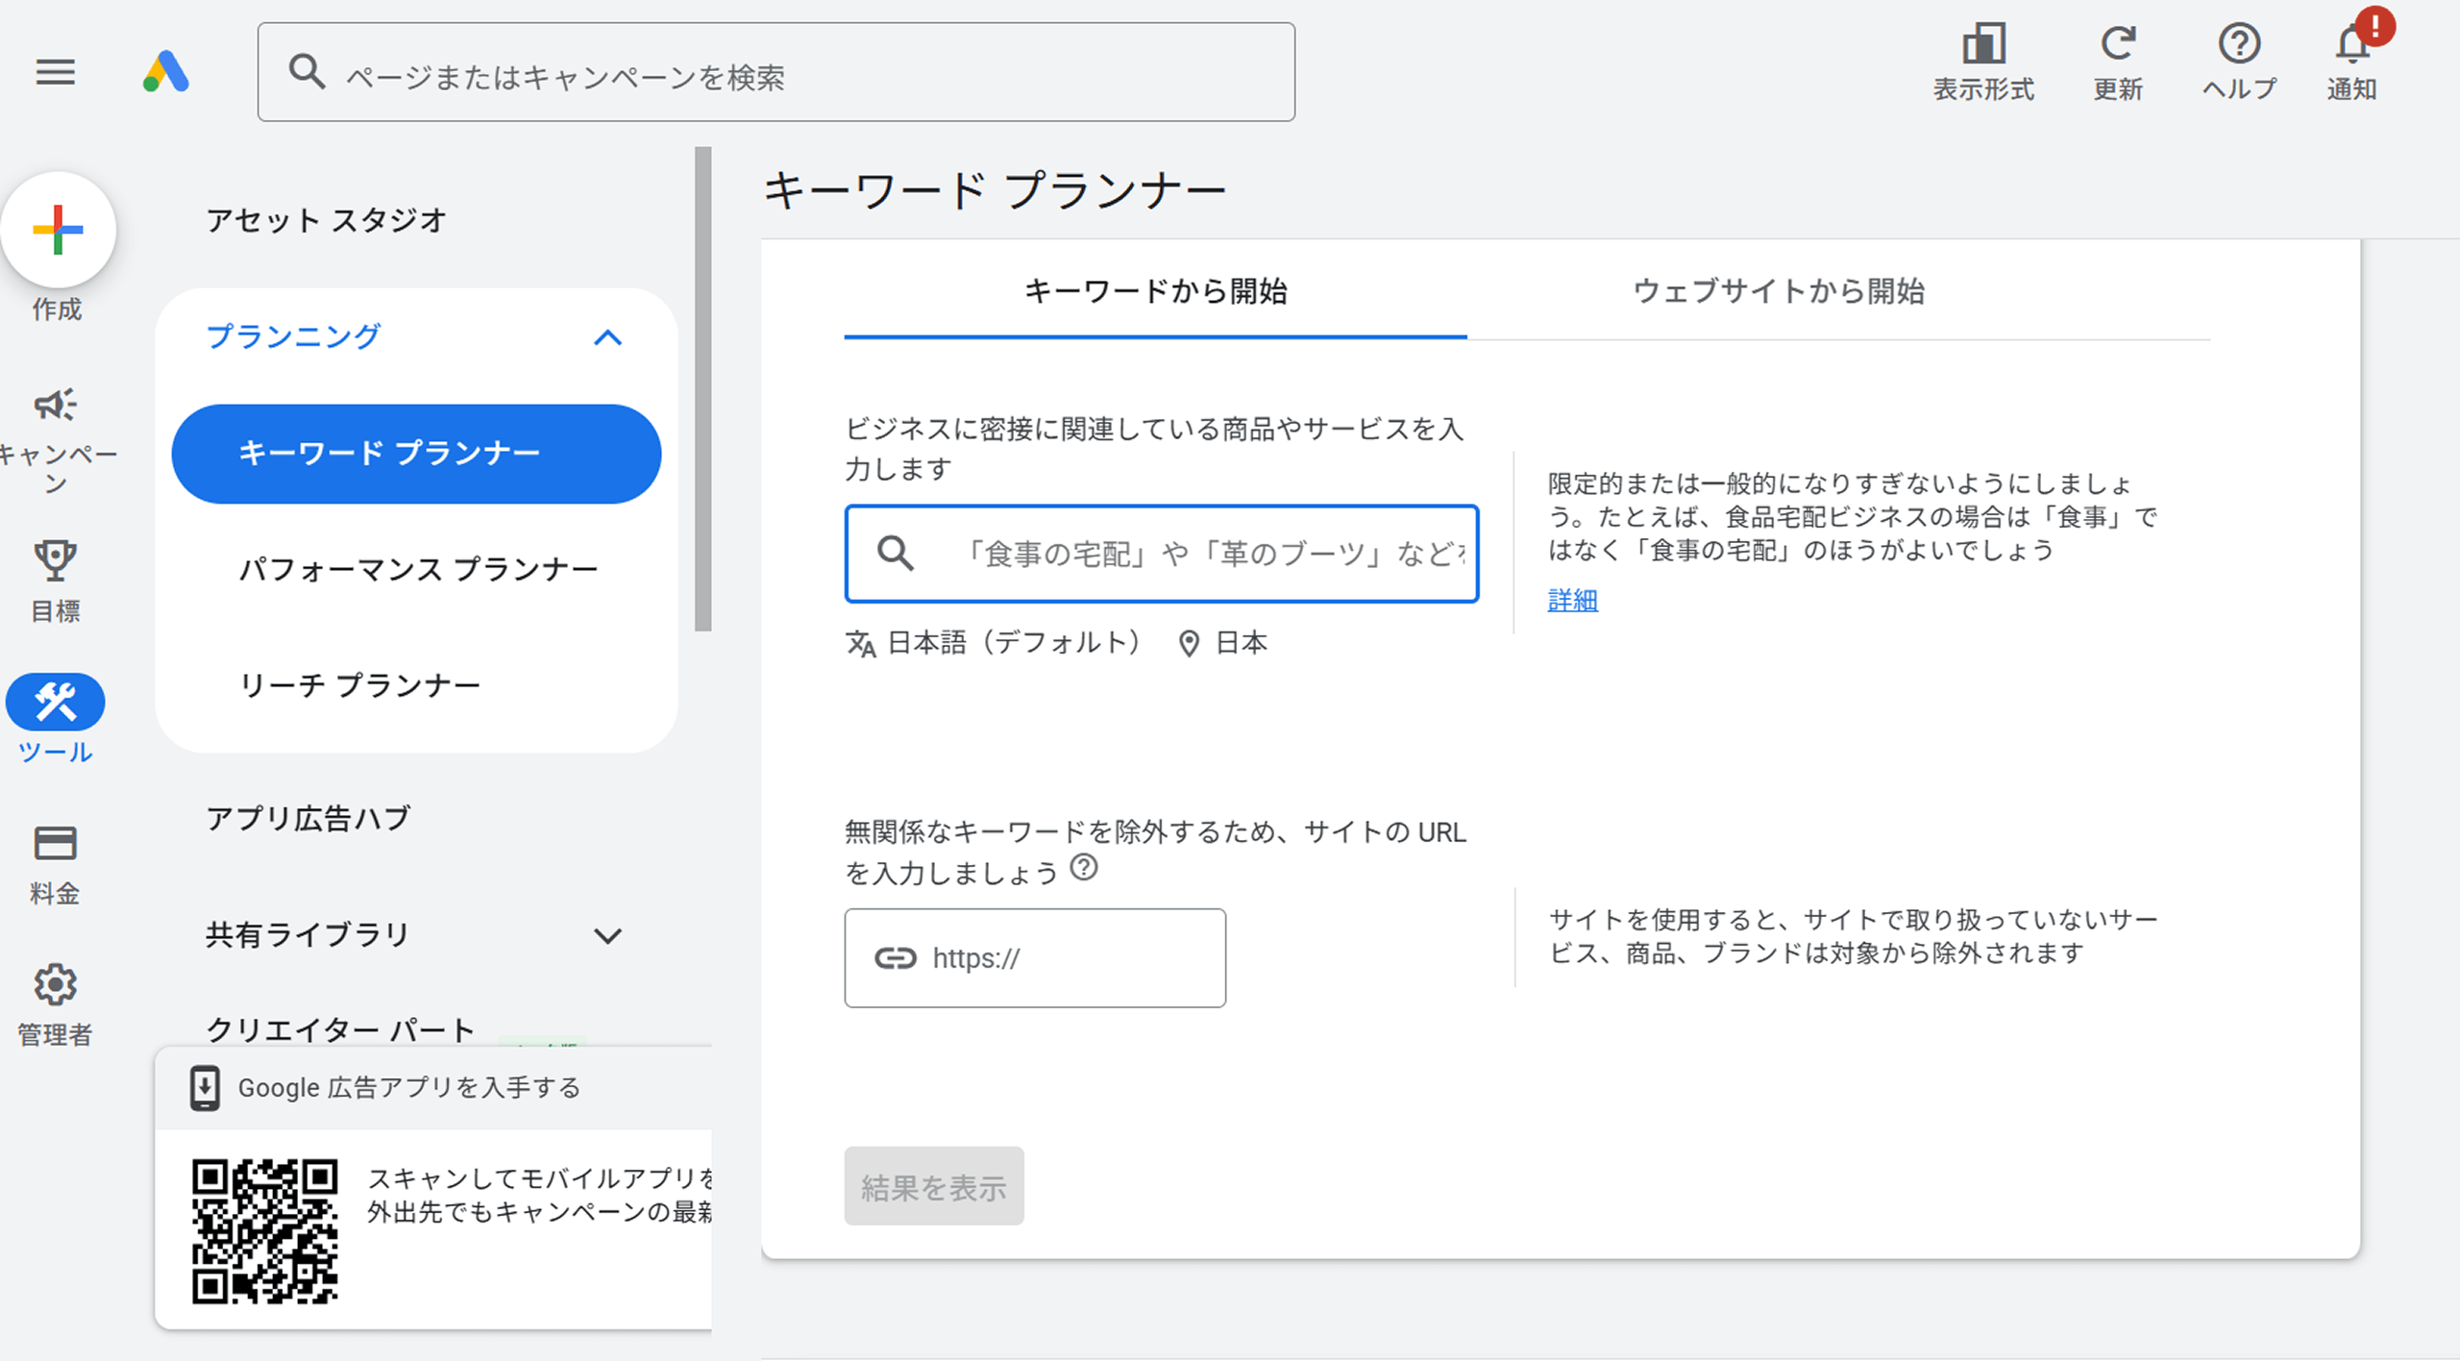Open 表示形式 appearance options
Viewport: 2460px width, 1361px height.
pos(1983,44)
